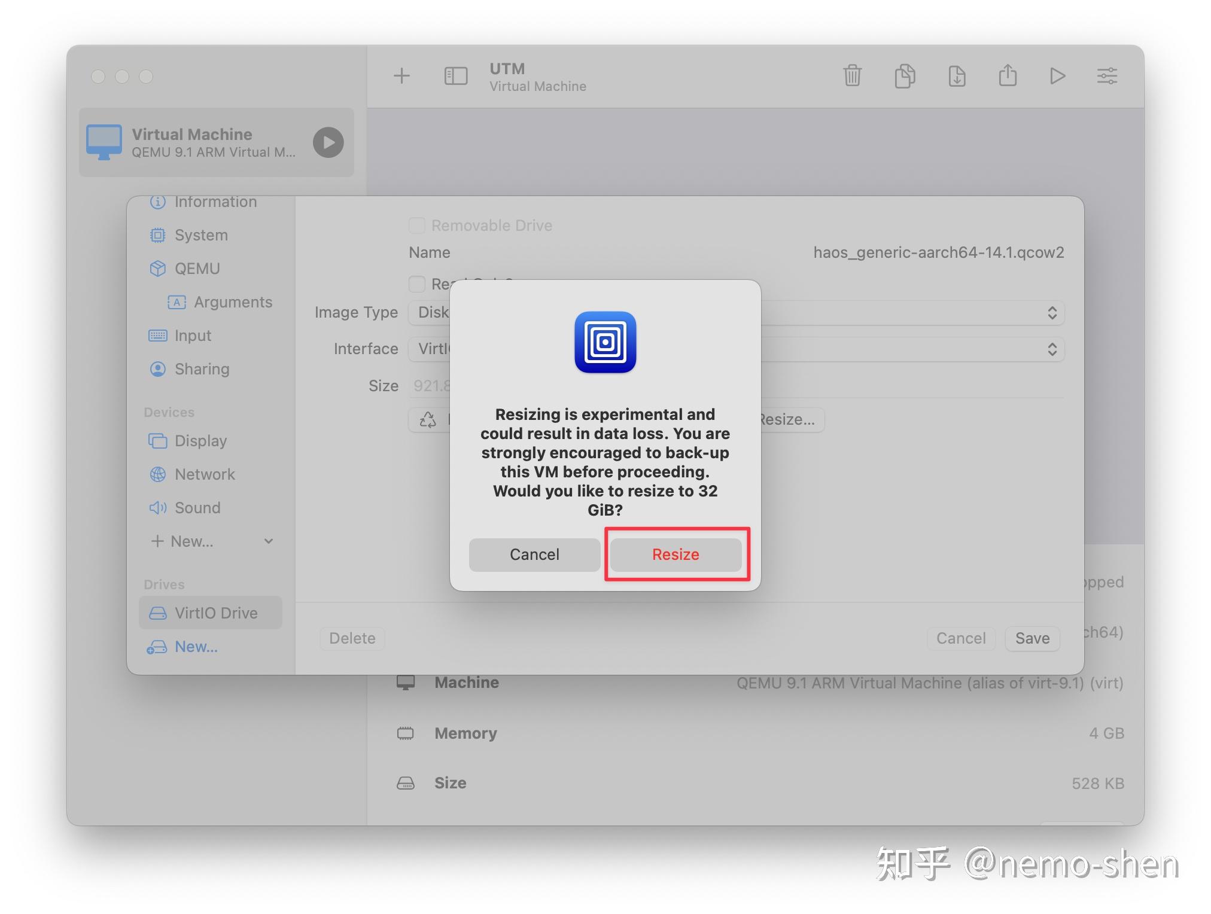Open the Image Type dropdown

pos(1053,313)
